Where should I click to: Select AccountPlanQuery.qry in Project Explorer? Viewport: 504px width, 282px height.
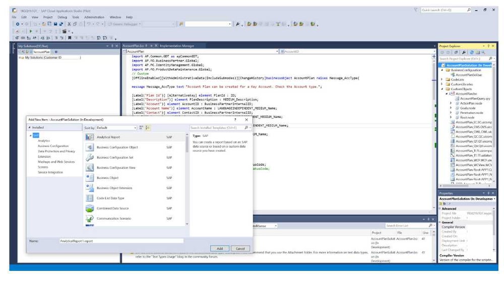(x=475, y=99)
